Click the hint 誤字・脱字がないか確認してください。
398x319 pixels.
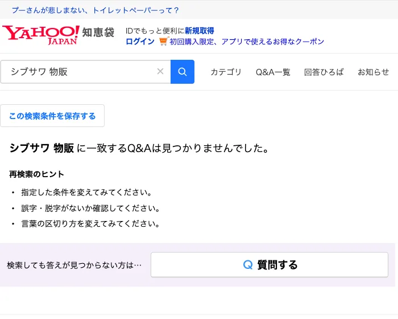(90, 208)
